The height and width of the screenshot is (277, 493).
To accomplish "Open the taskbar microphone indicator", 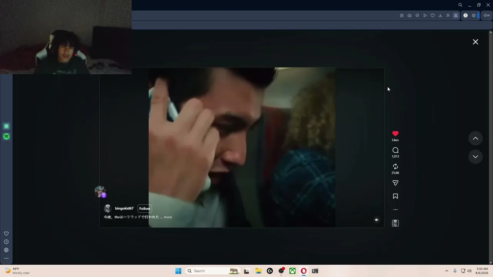I will coord(455,271).
